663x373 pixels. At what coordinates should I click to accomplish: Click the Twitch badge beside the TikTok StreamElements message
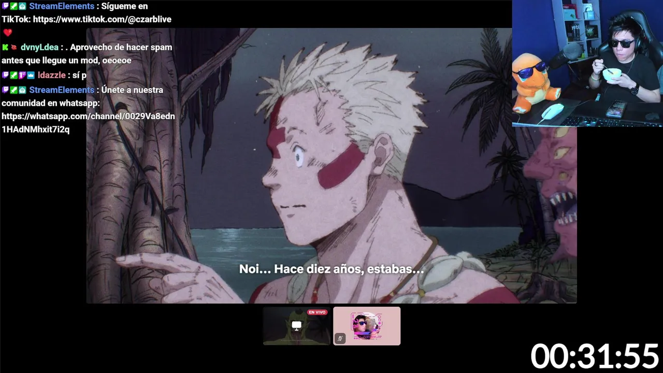[5, 6]
